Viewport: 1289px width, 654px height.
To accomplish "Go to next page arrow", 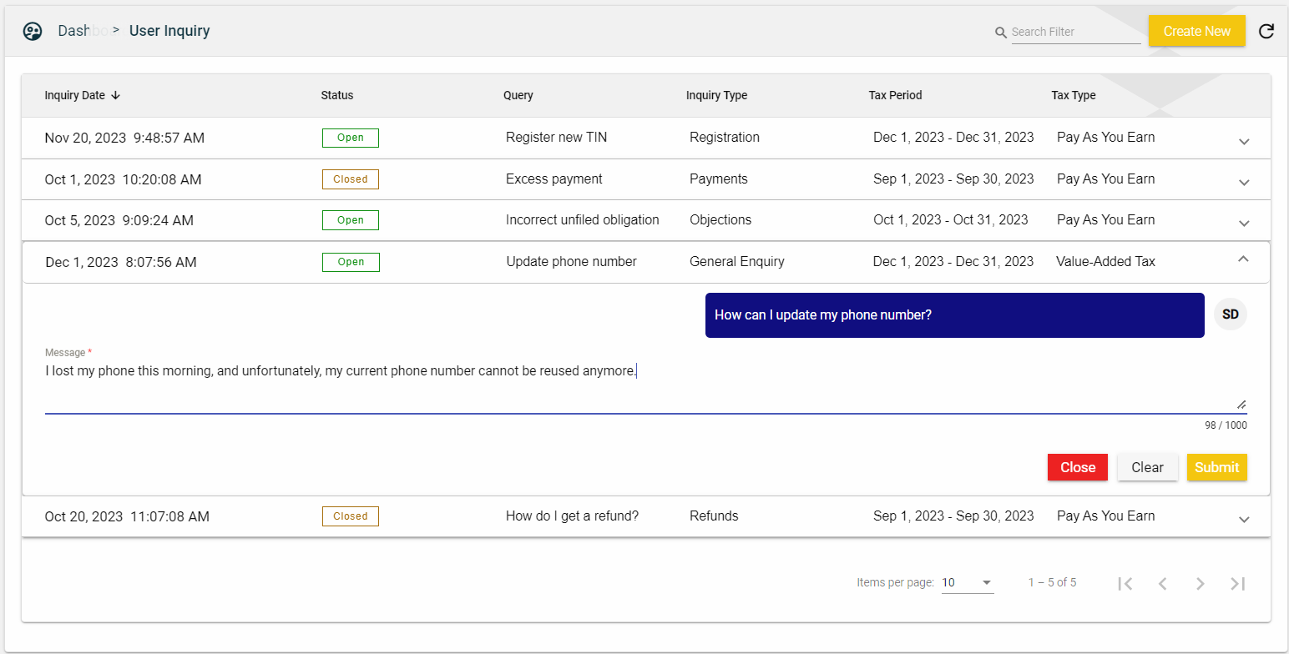I will pyautogui.click(x=1200, y=584).
